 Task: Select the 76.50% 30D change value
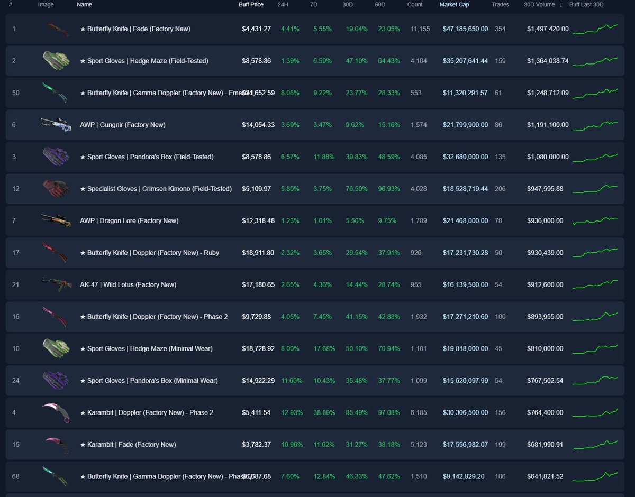[x=356, y=189]
